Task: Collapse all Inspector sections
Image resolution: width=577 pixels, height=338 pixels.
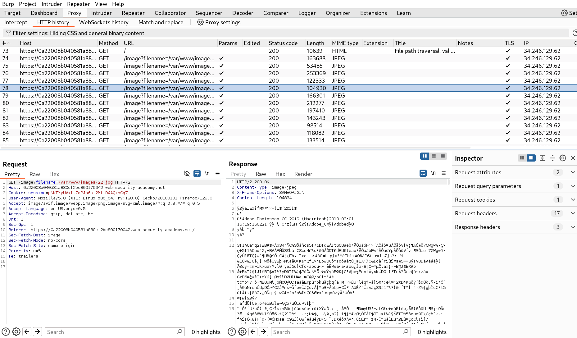Action: point(552,158)
